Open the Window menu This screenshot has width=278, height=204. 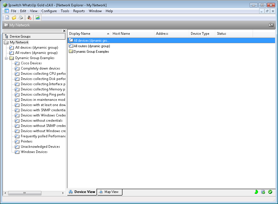(x=95, y=11)
